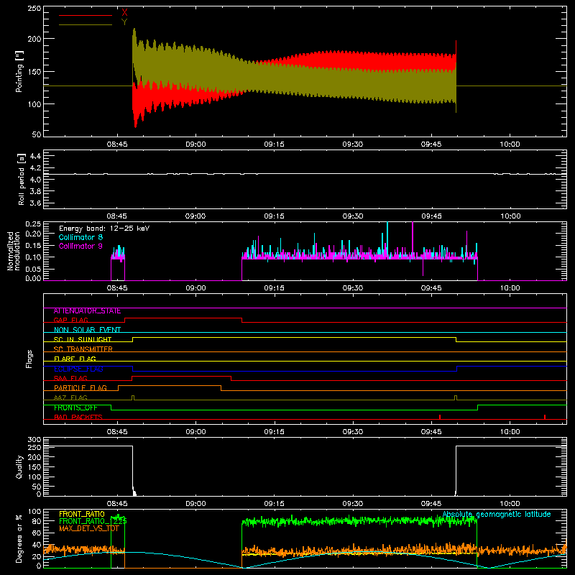575x575 pixels.
Task: Select the olive Y legend label
Action: 124,22
